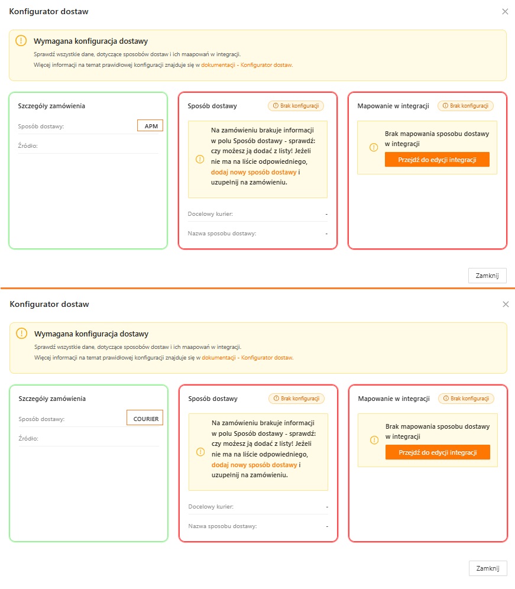Open the documentation link in the COURIER dialog
This screenshot has width=515, height=589.
(x=248, y=358)
